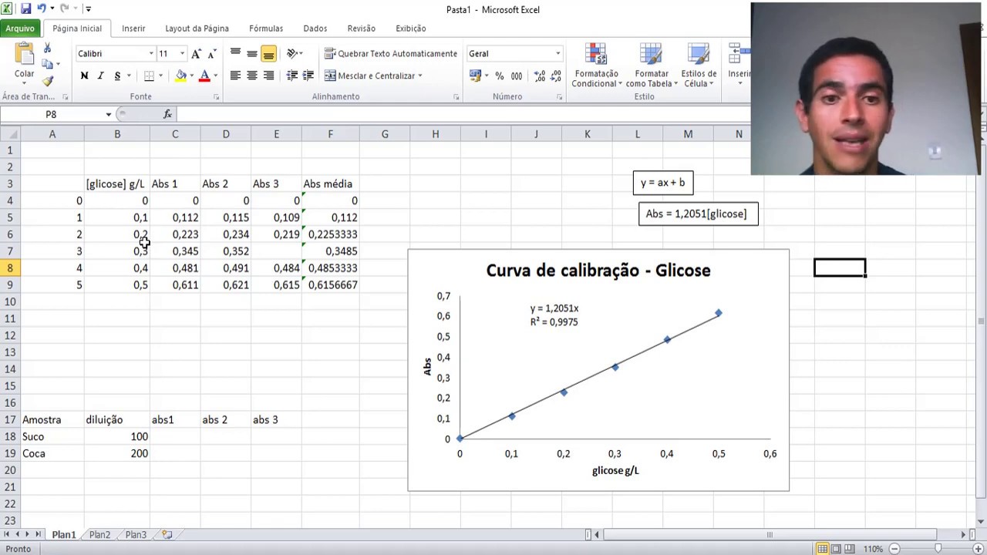Viewport: 987px width, 555px height.
Task: Click the cell borders icon
Action: click(x=149, y=76)
